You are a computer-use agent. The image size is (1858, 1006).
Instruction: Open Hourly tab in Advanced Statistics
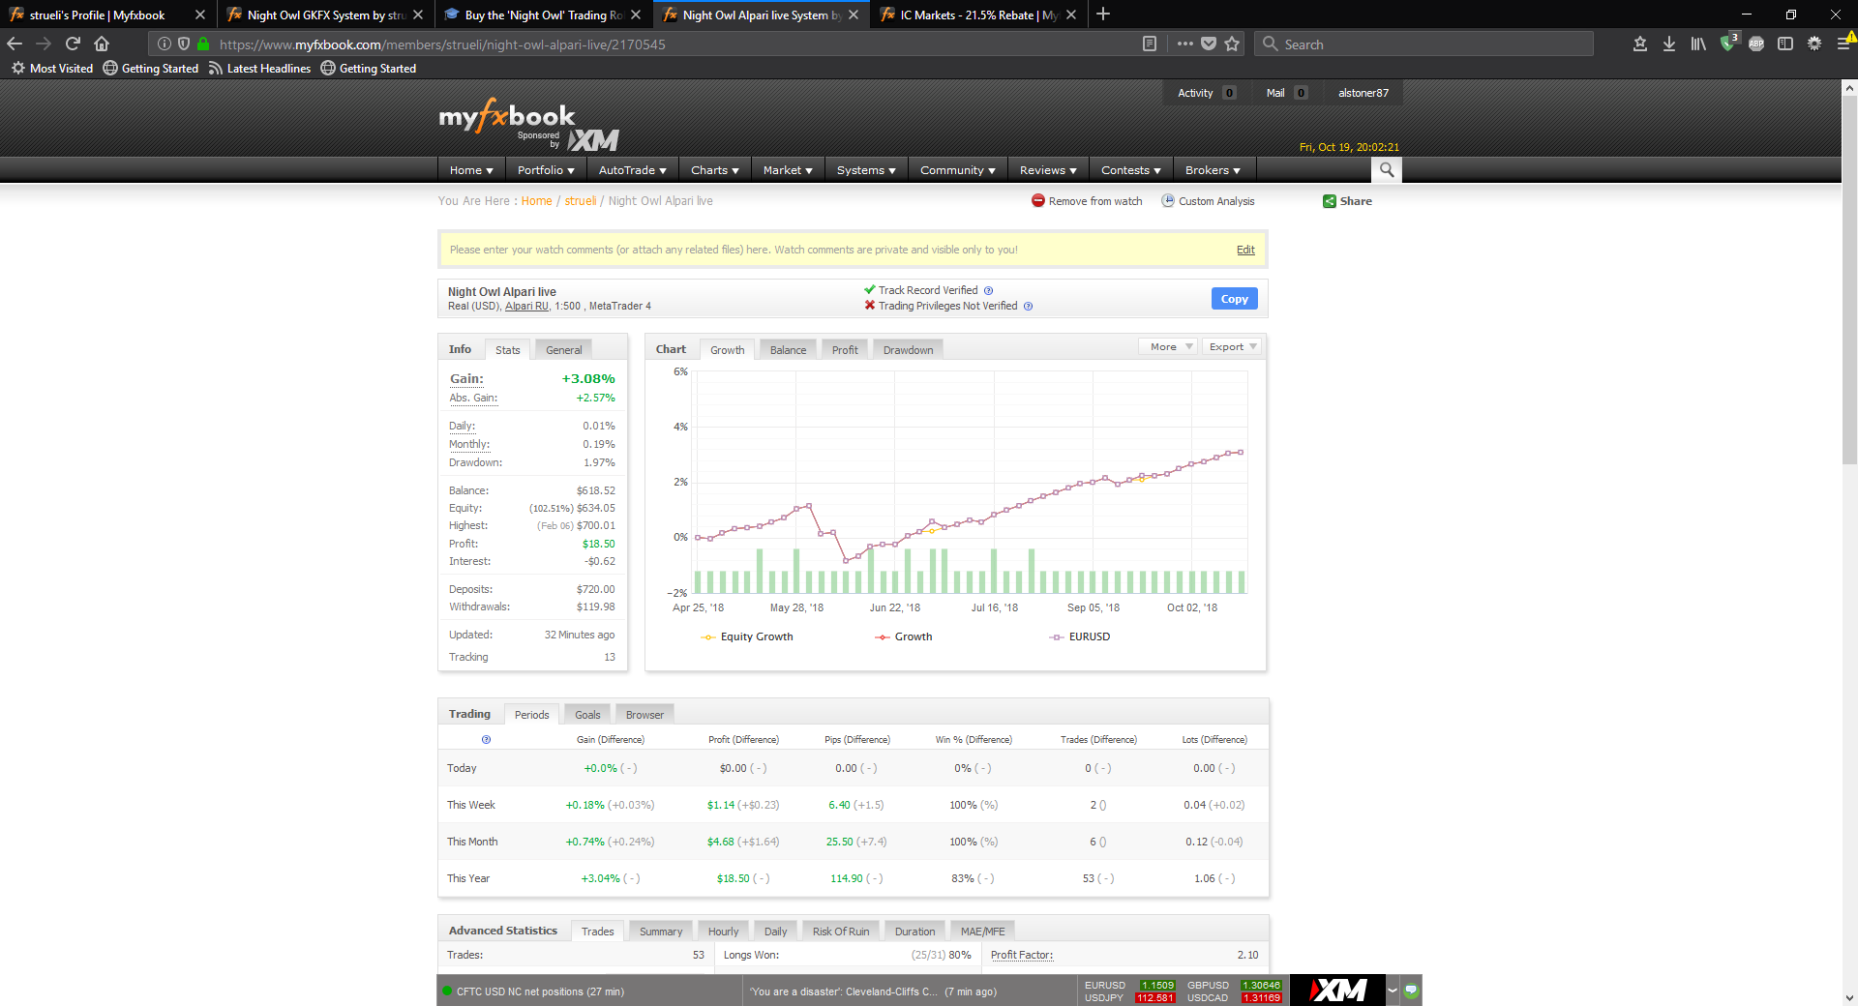tap(723, 932)
